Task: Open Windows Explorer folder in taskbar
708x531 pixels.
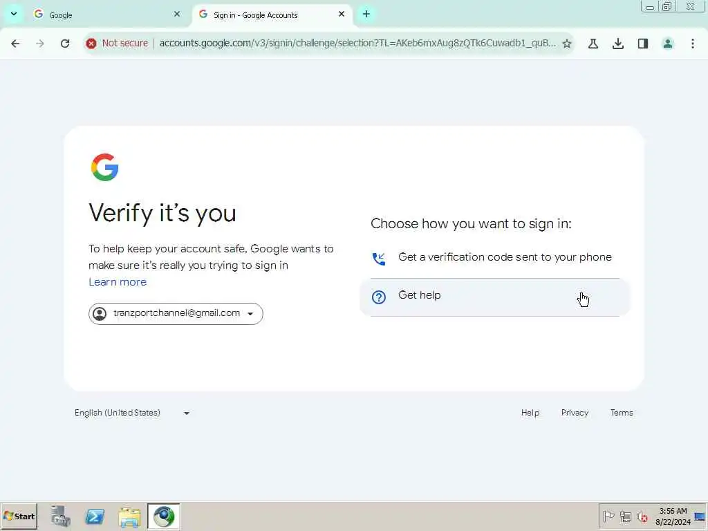Action: click(129, 516)
